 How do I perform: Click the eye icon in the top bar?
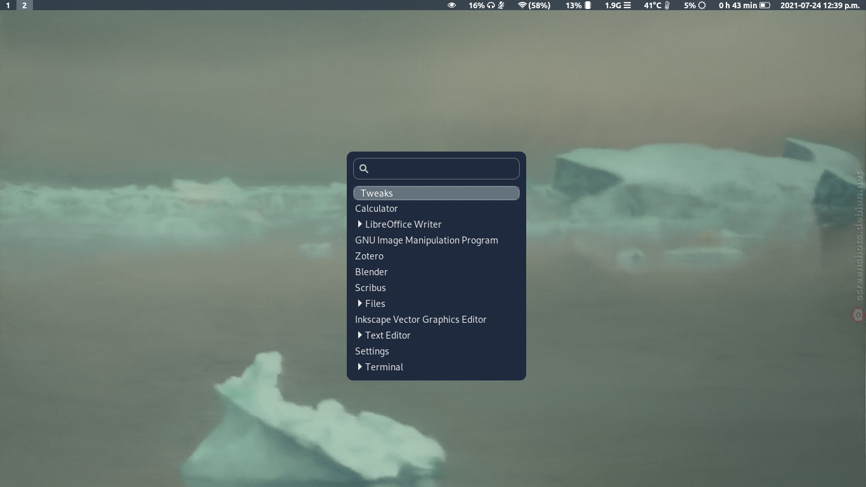451,5
